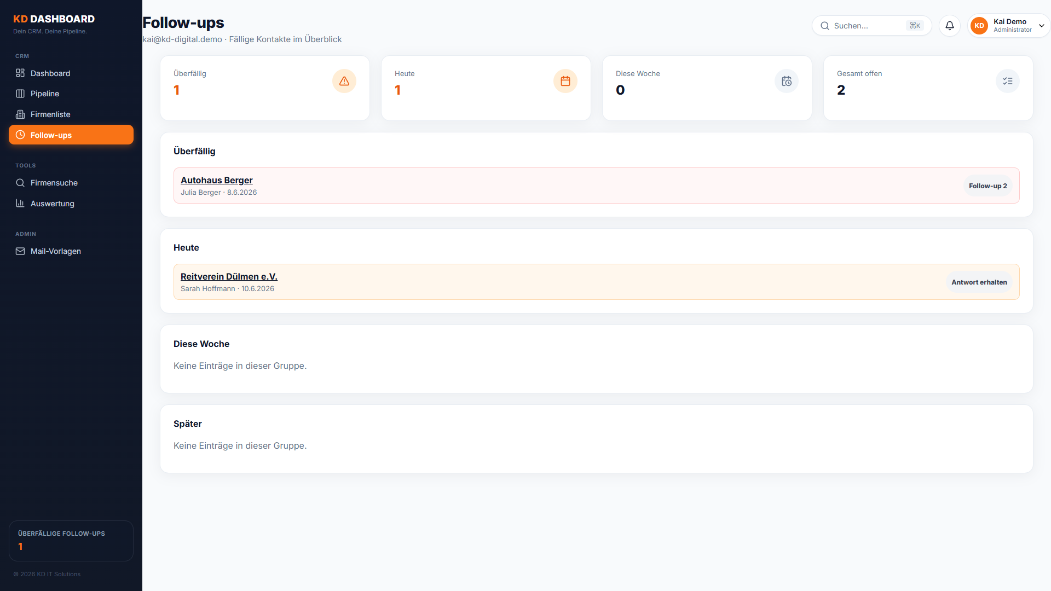Click the KD DASHBOARD logo
The height and width of the screenshot is (591, 1051).
pos(54,19)
